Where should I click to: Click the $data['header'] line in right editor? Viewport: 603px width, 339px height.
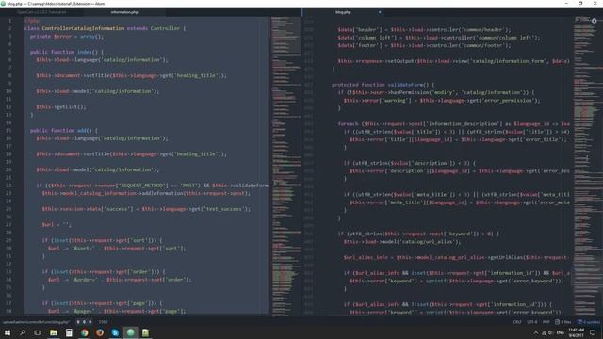point(424,29)
